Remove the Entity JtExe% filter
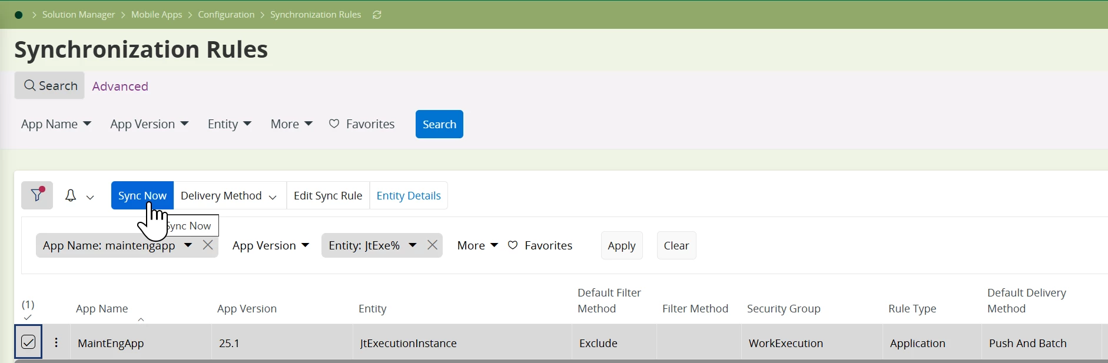1108x363 pixels. [432, 245]
